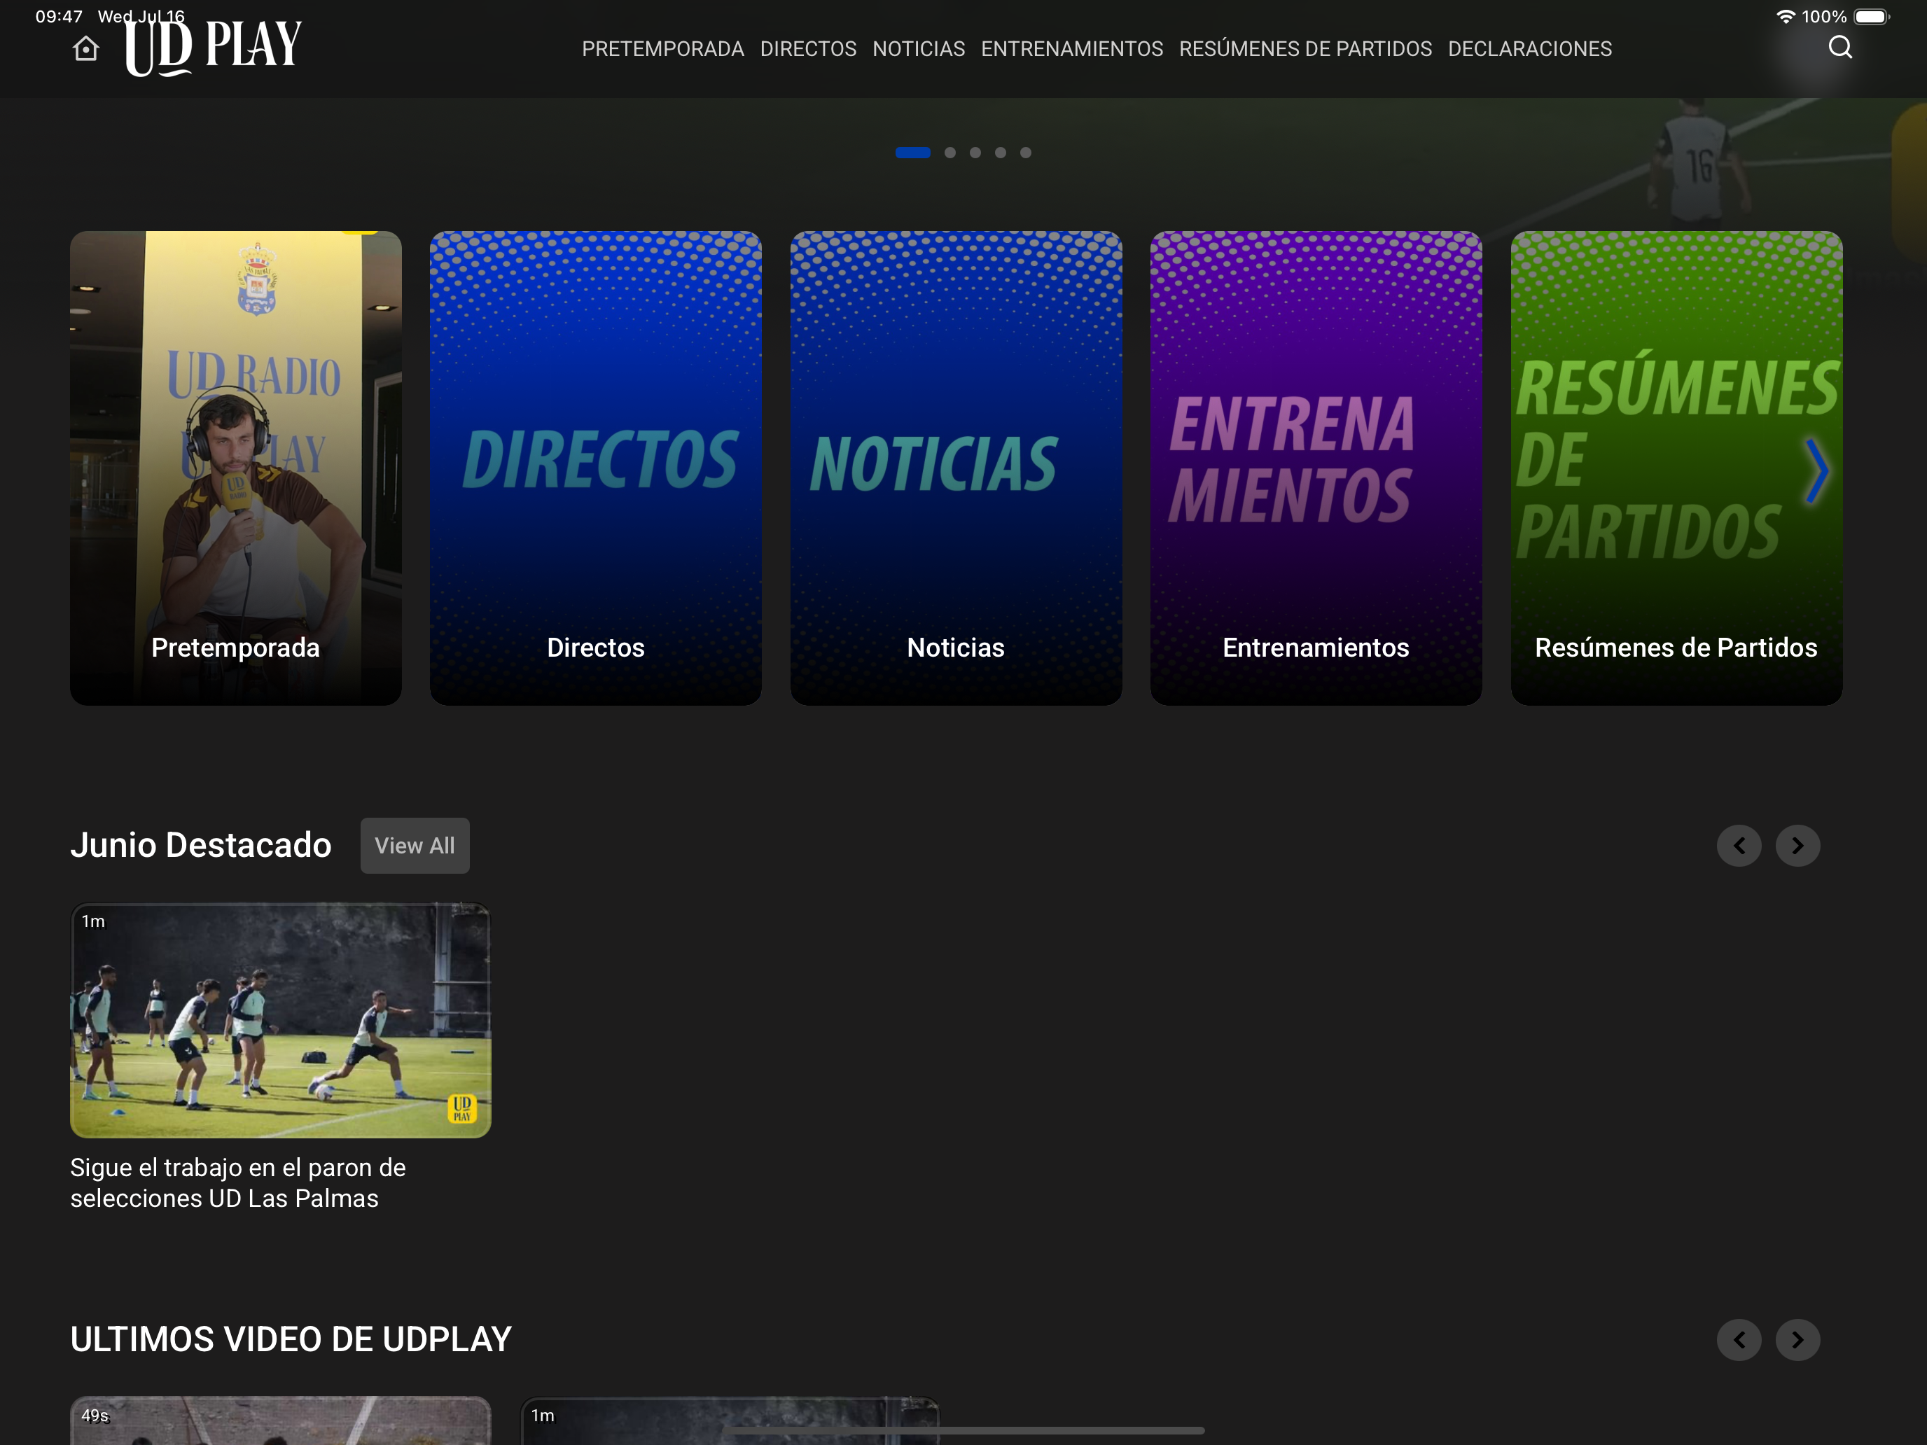Open the 49s video thumbnail
This screenshot has width=1927, height=1445.
[281, 1420]
